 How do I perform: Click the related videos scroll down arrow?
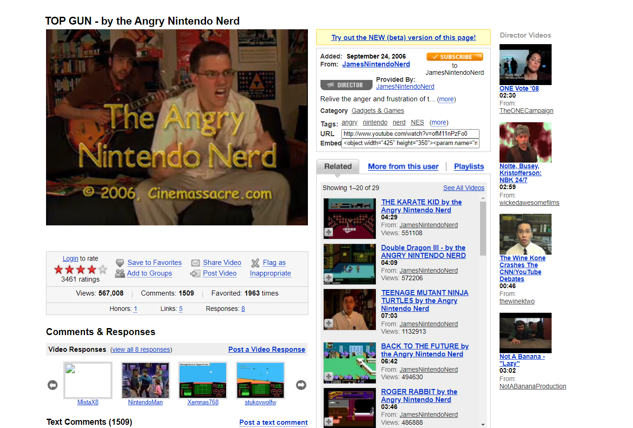tap(483, 424)
